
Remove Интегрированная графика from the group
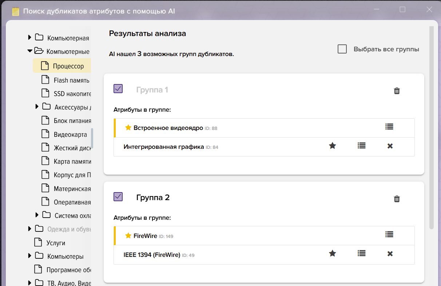[x=390, y=146]
